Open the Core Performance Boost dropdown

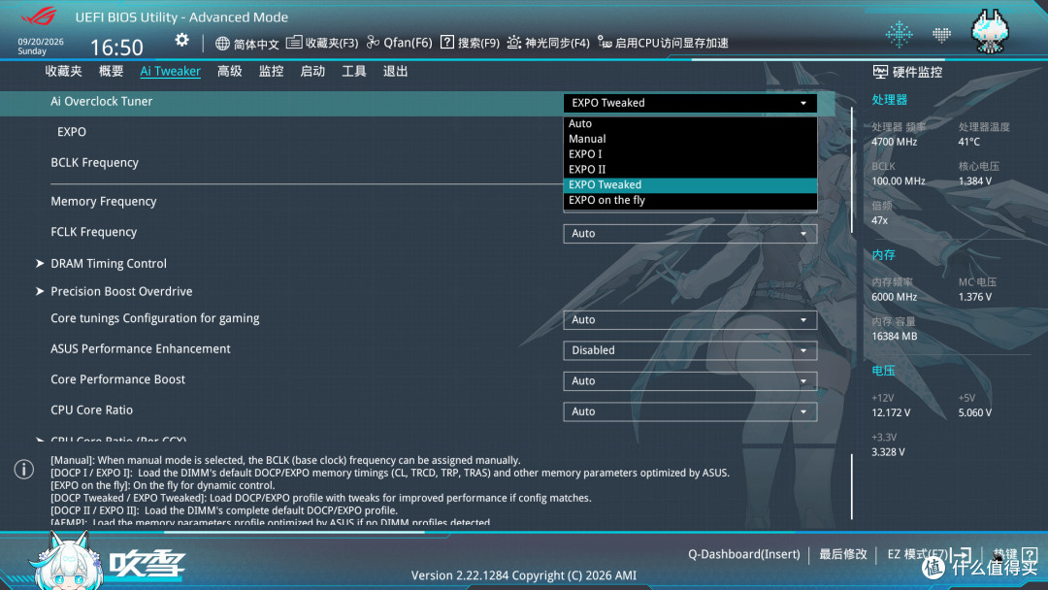point(690,380)
